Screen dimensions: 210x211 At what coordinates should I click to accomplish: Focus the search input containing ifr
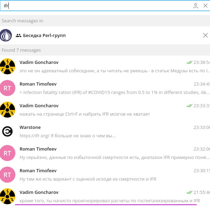tap(96, 6)
